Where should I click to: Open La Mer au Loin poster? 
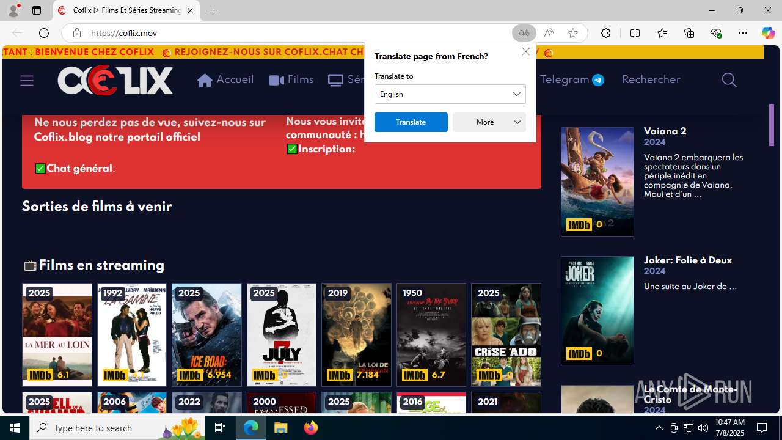[57, 335]
